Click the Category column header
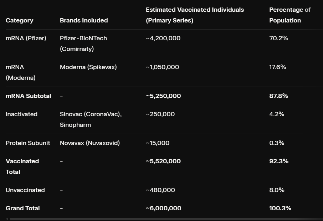The height and width of the screenshot is (221, 323). pos(19,20)
